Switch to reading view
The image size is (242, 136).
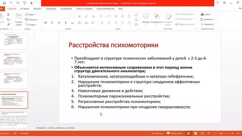pos(202,133)
